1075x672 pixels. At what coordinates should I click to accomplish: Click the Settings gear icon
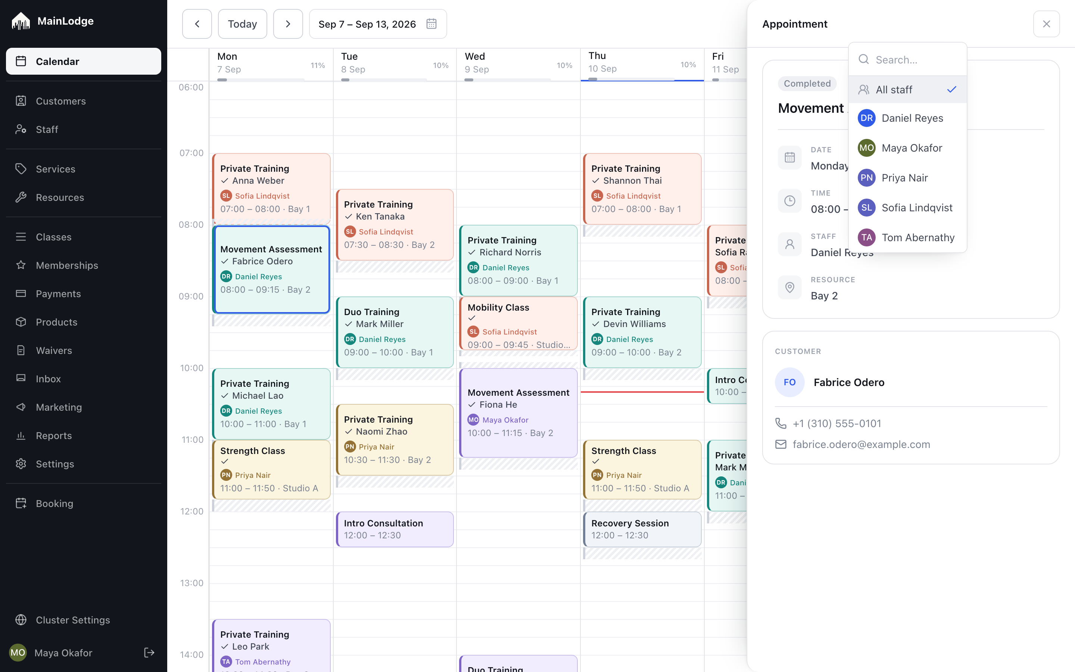[21, 464]
